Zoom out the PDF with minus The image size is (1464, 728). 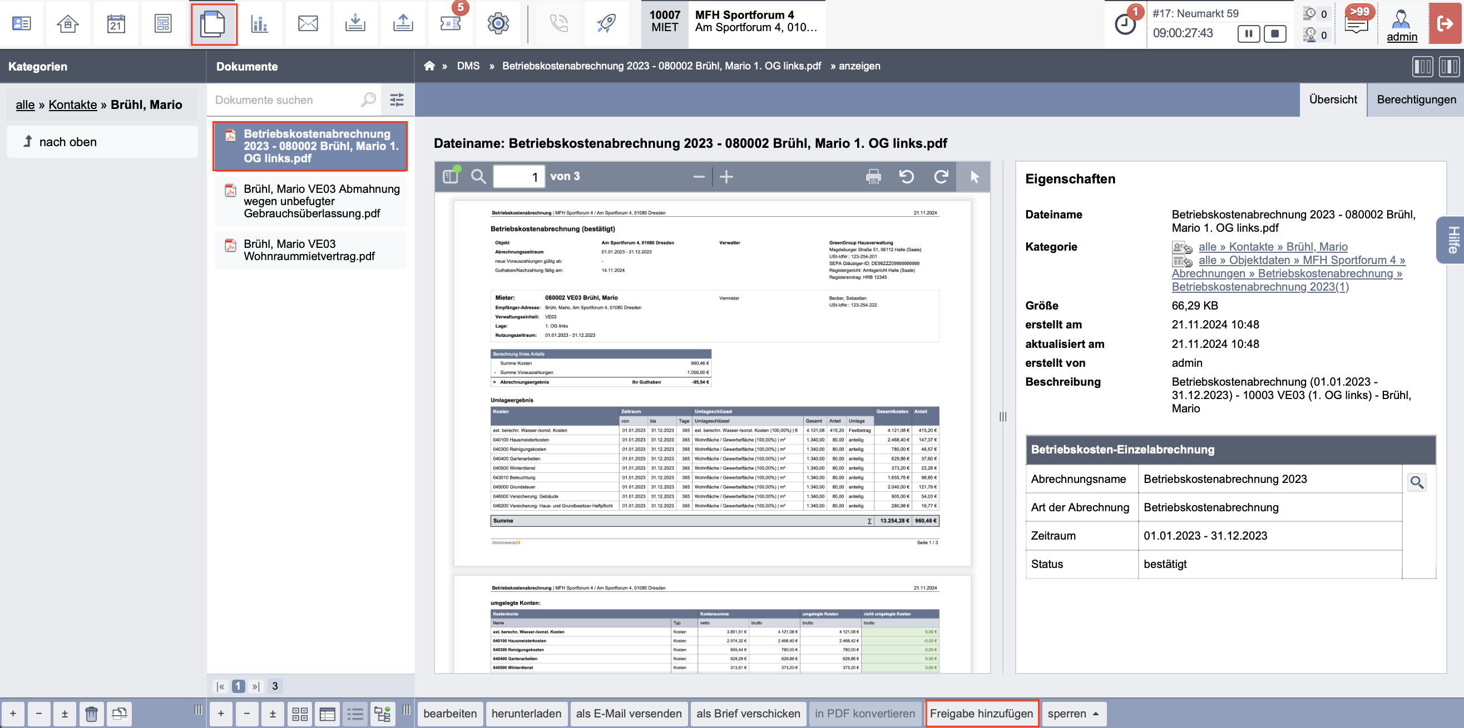[x=699, y=177]
